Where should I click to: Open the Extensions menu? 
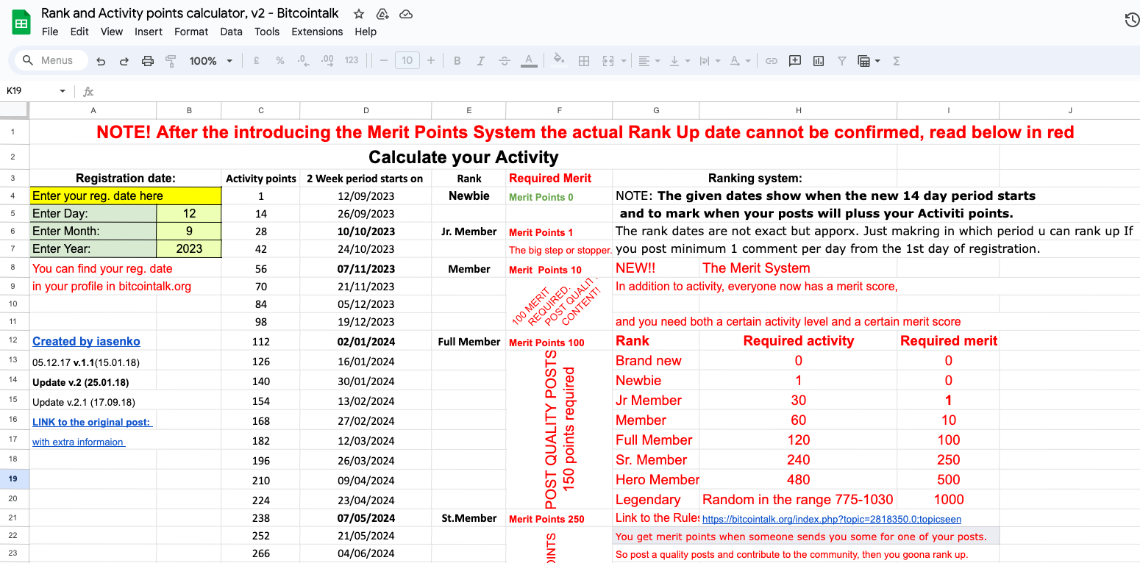317,32
